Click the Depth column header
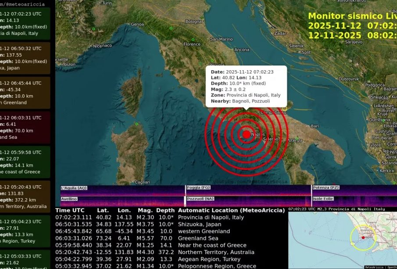397x269 pixels. coord(165,210)
